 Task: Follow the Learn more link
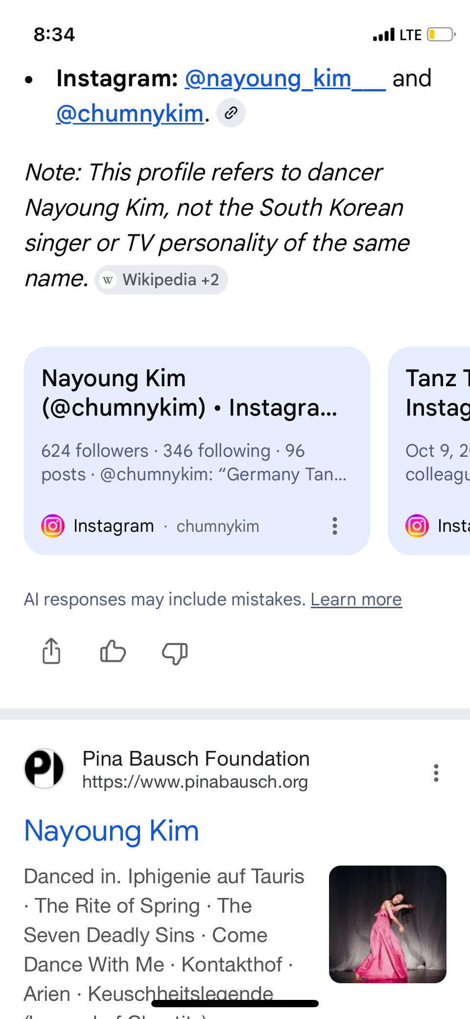(356, 599)
